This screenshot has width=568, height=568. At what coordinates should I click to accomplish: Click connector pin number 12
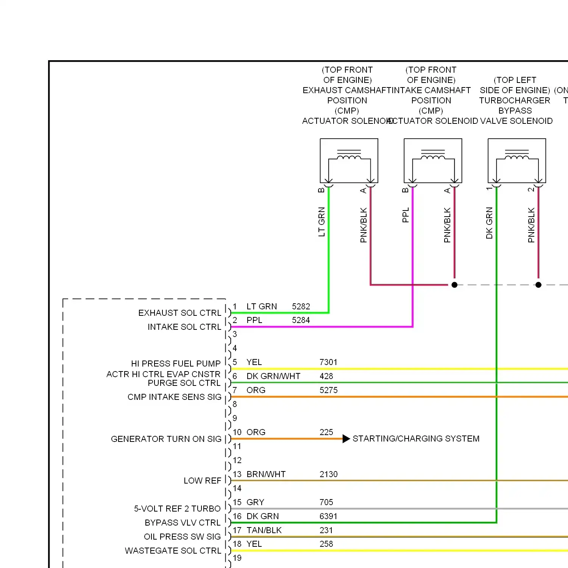pyautogui.click(x=237, y=460)
